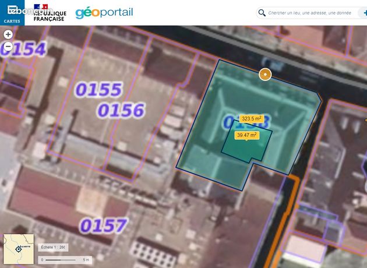Focus the 'Chercher un lieu' search field
Screen dimensions: 367x268
tap(310, 13)
